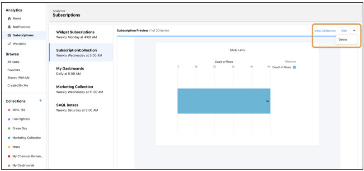
Task: Click the Count of Rows legend swatch
Action: pos(294,67)
